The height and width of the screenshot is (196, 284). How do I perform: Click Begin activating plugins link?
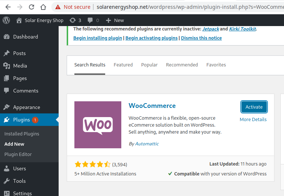click(x=151, y=38)
